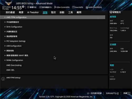Open USB Configuration submenu
Screen dimensions: 132x99
tap(14, 46)
